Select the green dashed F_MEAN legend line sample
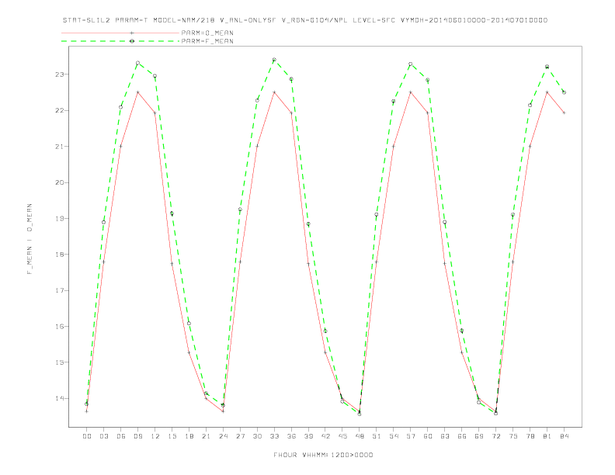 (x=120, y=41)
